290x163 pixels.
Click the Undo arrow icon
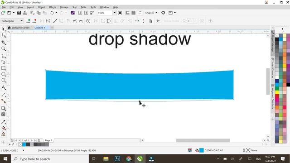[x=52, y=13]
